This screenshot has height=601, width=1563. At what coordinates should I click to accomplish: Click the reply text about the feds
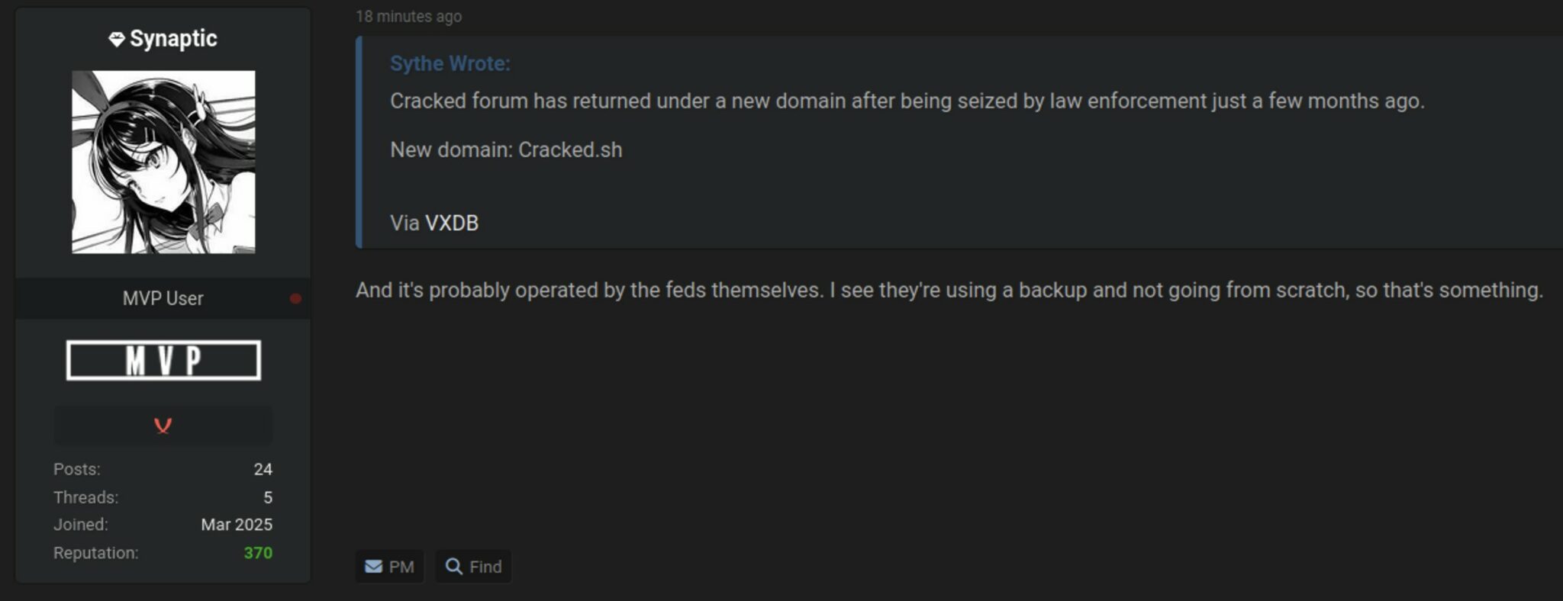click(x=949, y=291)
